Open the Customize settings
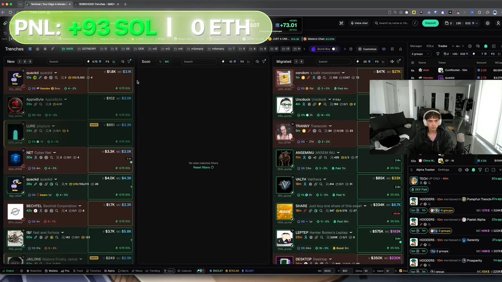 367,49
